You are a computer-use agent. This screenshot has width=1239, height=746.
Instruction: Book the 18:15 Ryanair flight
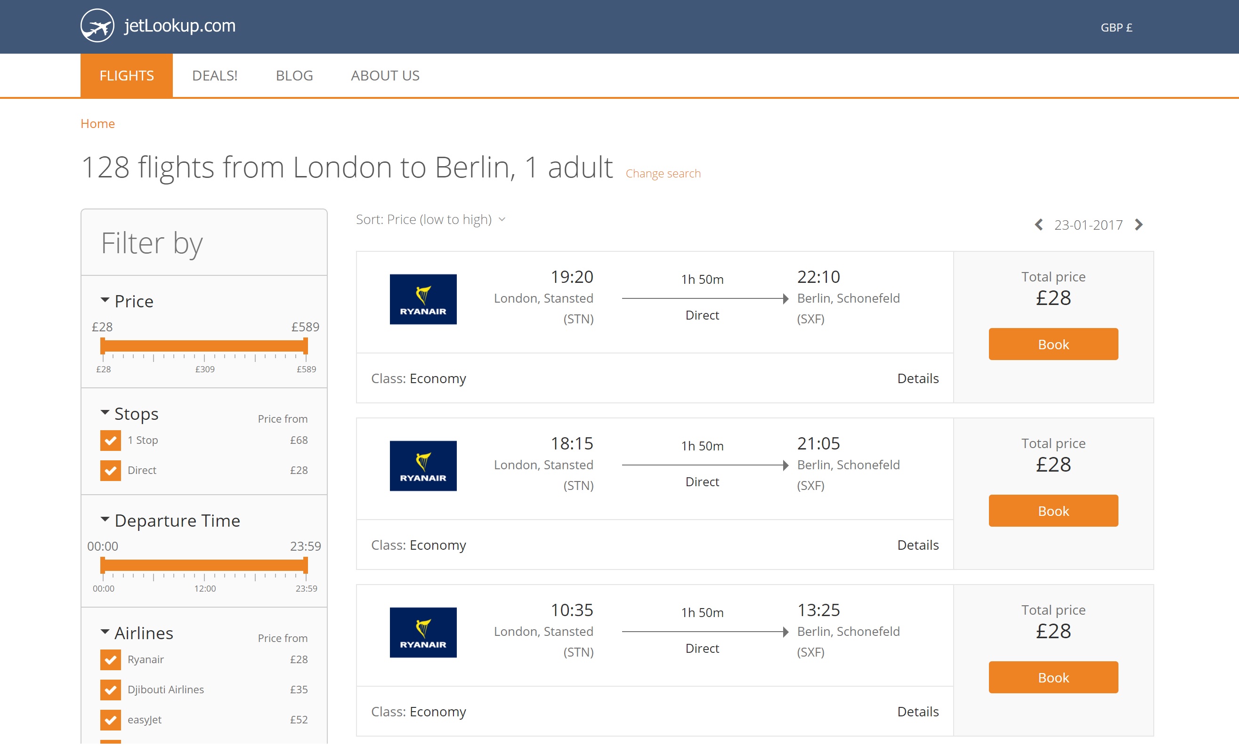(x=1053, y=511)
